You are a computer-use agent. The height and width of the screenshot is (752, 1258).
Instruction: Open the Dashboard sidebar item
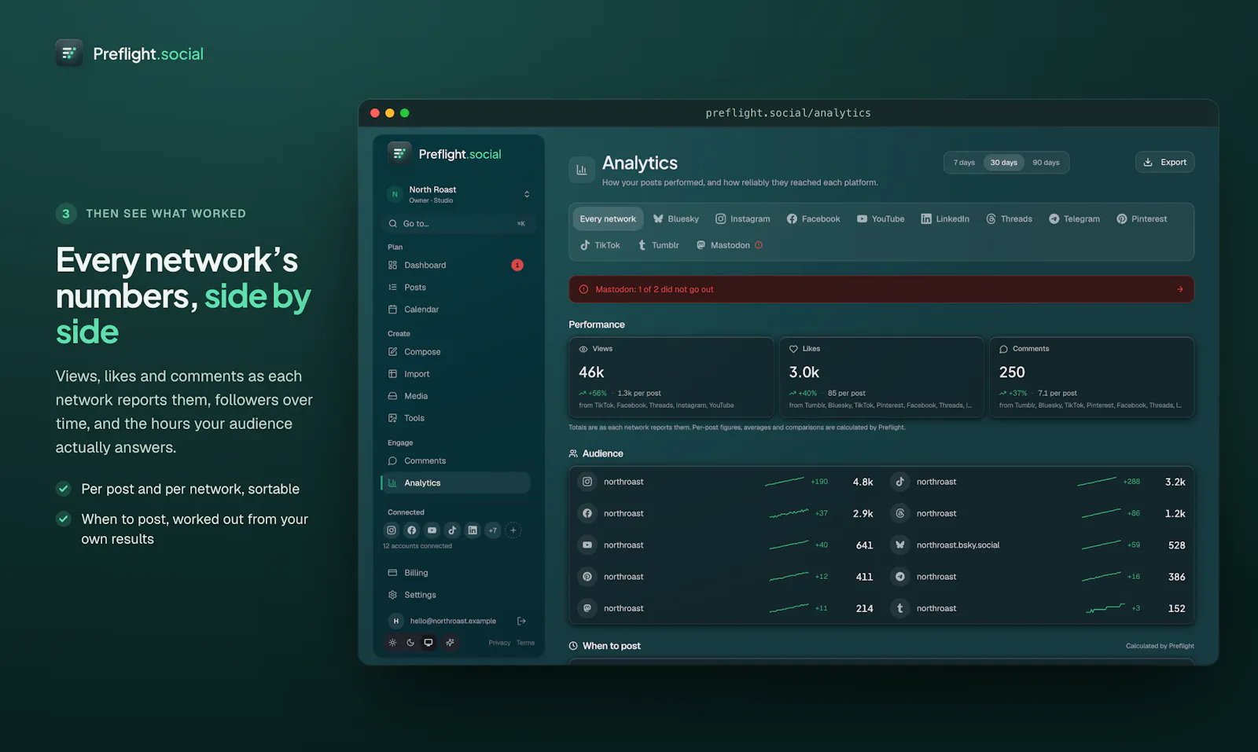tap(455, 265)
